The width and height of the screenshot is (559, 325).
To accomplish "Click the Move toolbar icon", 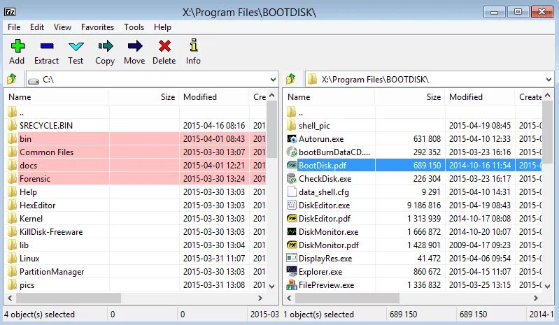I will (x=135, y=46).
